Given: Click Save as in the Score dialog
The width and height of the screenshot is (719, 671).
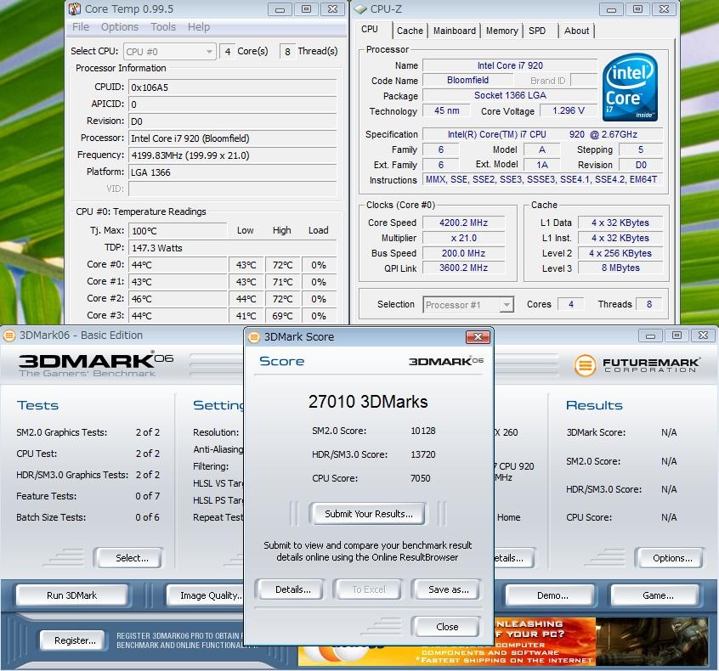Looking at the screenshot, I should 449,589.
